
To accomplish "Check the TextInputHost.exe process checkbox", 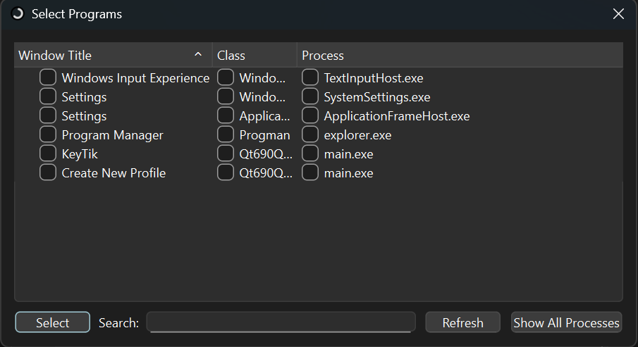I will [310, 78].
